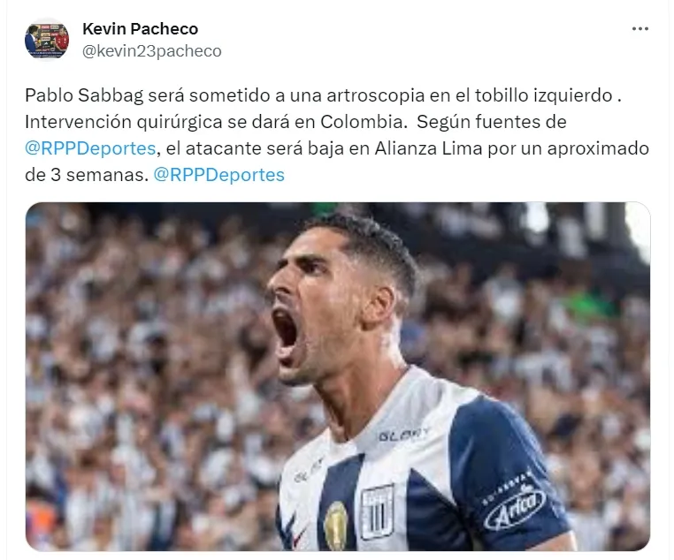Screen dimensions: 674x560
Task: Click the word 'Colombia' in the tweet
Action: [362, 122]
